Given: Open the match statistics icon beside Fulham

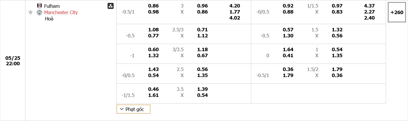Looking at the screenshot, I should [x=110, y=6].
